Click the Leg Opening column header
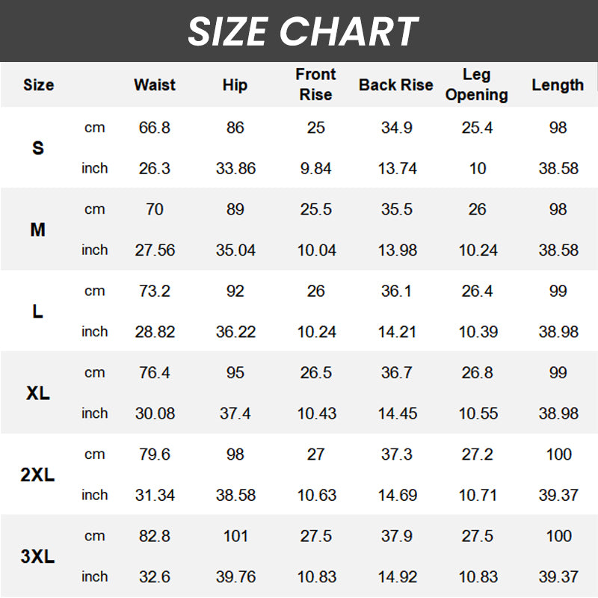Image resolution: width=598 pixels, height=598 pixels. pos(477,84)
